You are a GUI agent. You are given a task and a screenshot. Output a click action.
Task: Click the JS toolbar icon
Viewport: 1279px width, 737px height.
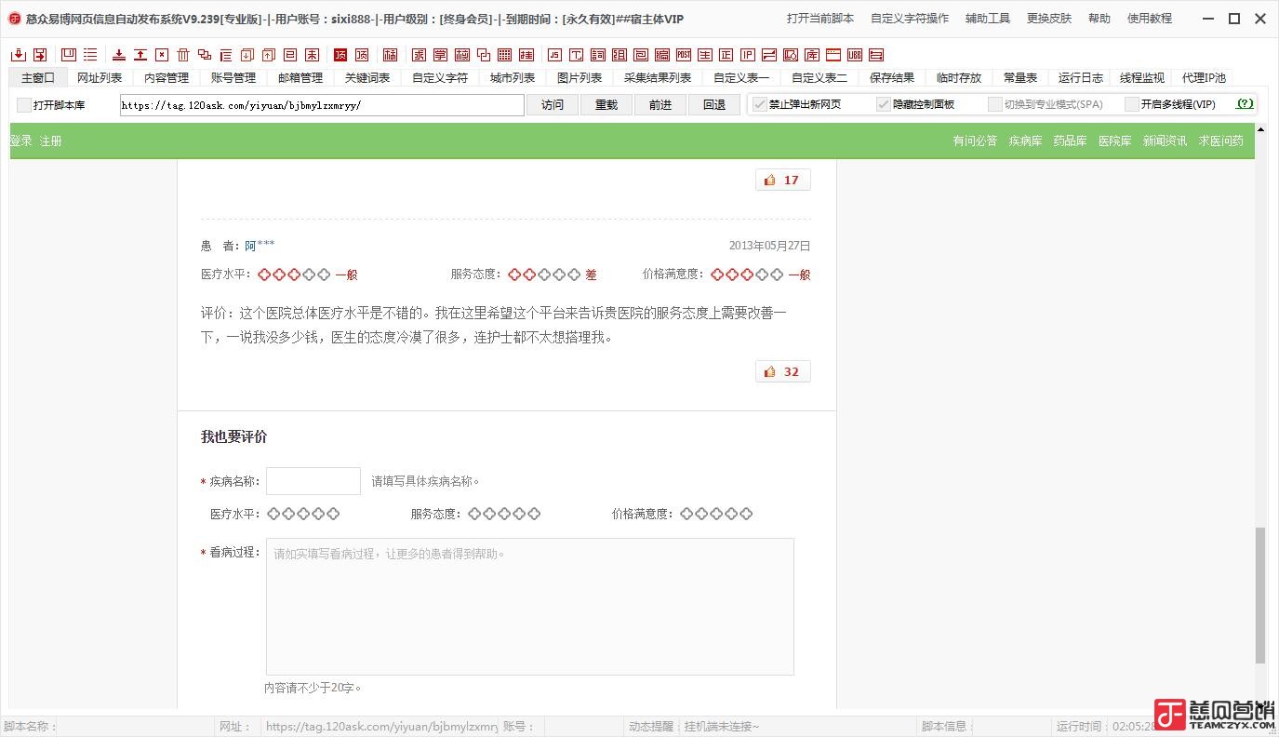(x=554, y=55)
